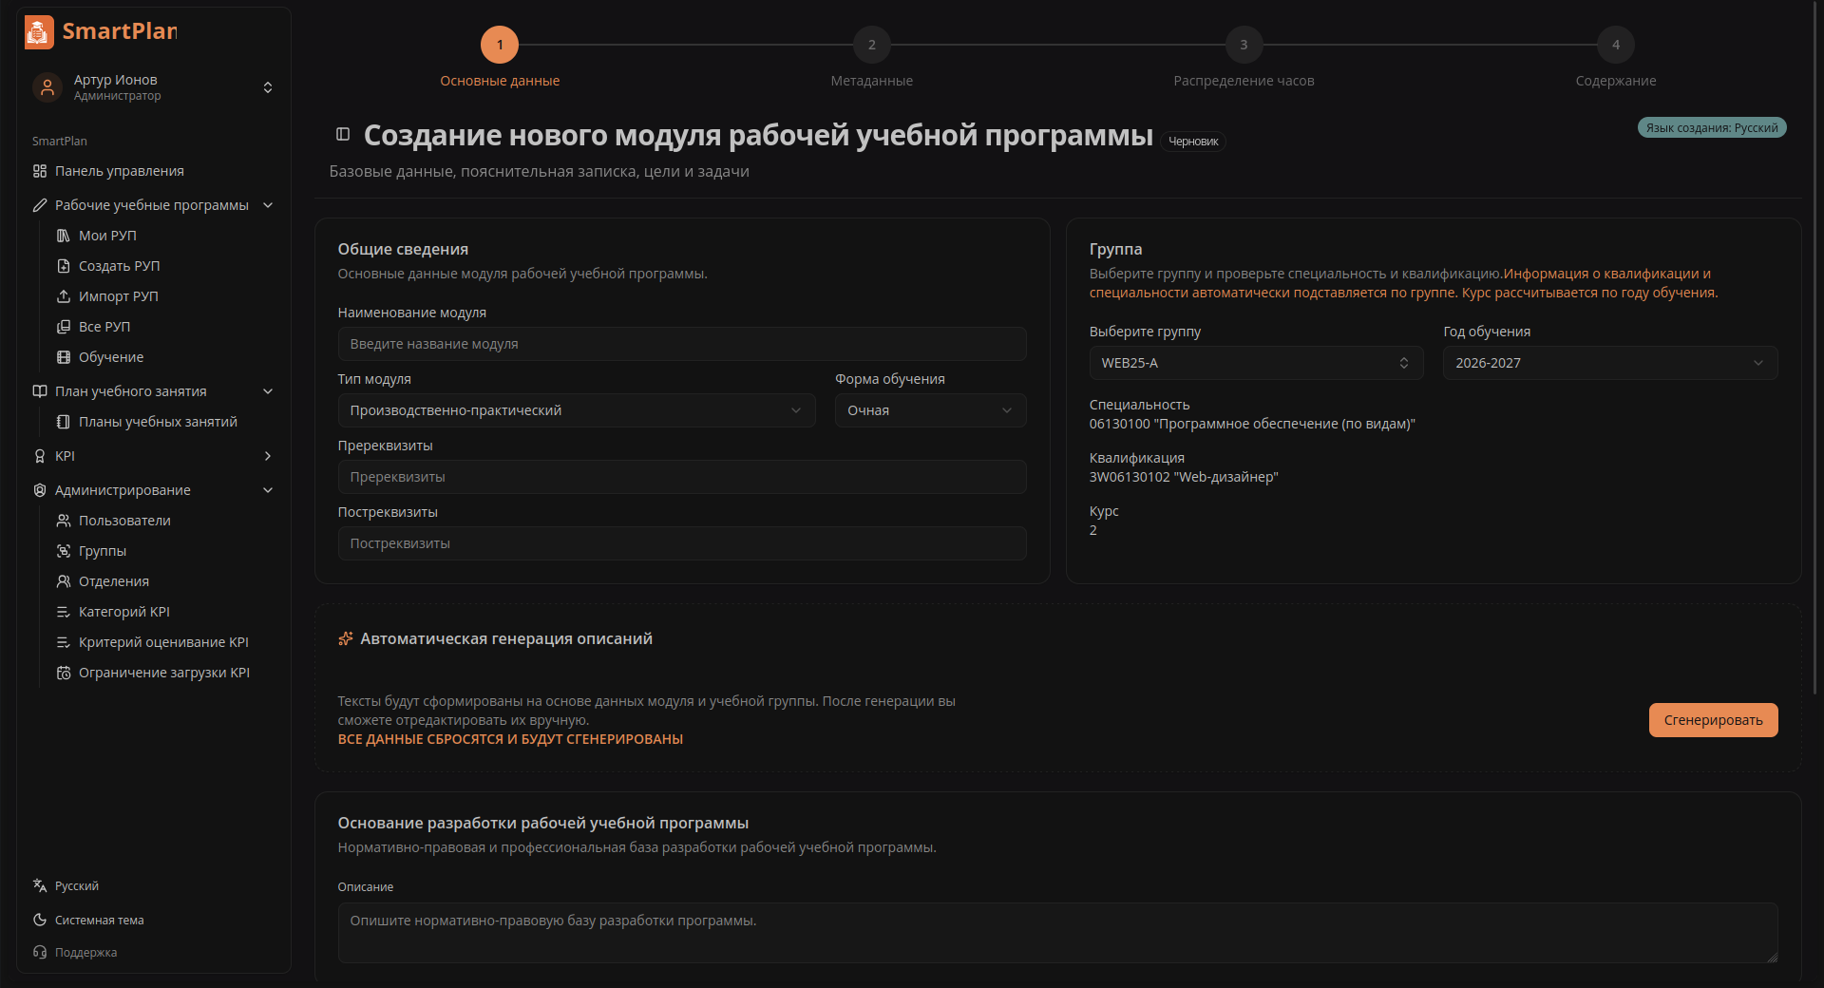
Task: Click the Системная тема moon icon
Action: click(40, 920)
